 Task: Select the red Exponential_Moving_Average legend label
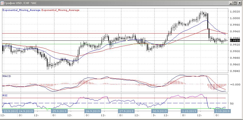tap(60, 10)
